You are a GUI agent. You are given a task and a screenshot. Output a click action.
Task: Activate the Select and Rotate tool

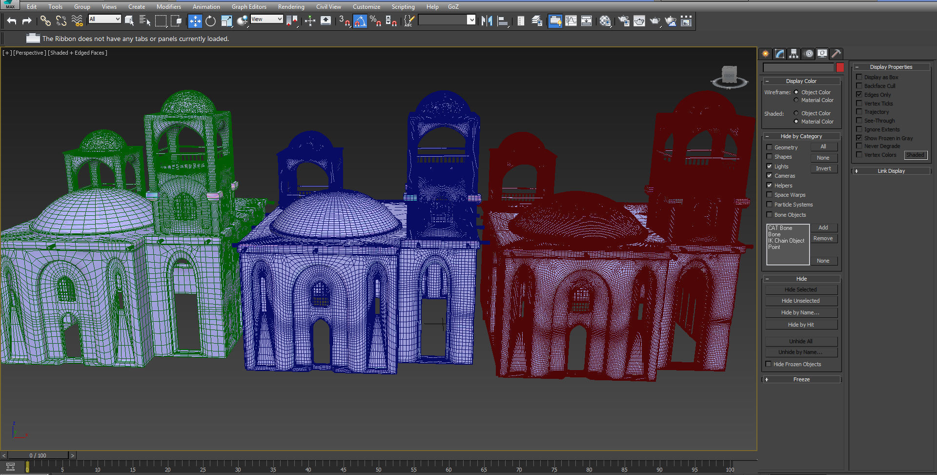click(x=211, y=21)
